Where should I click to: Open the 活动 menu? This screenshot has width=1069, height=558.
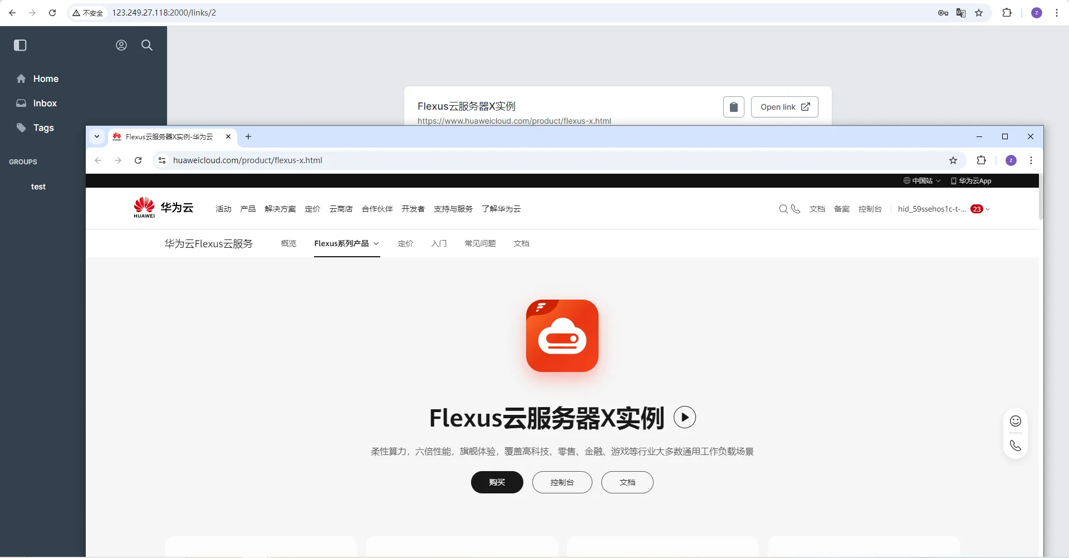tap(223, 209)
